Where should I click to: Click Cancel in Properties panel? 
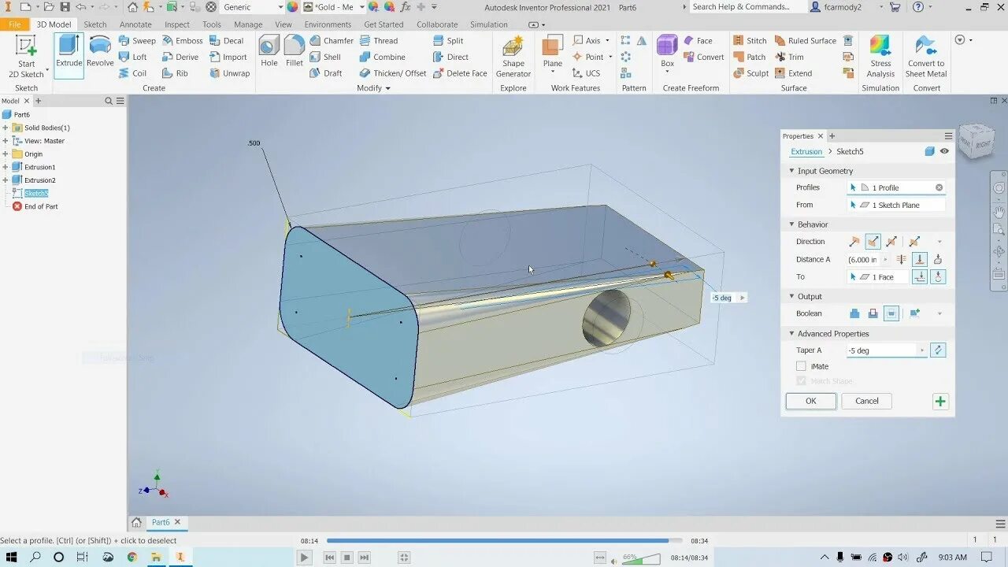tap(866, 401)
